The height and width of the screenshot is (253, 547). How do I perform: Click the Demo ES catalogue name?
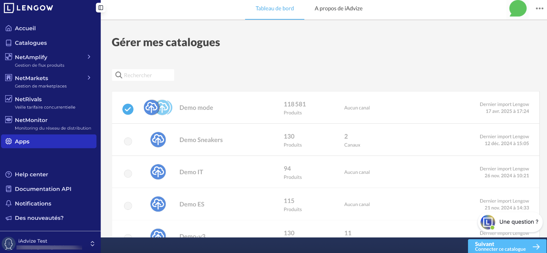(x=192, y=204)
